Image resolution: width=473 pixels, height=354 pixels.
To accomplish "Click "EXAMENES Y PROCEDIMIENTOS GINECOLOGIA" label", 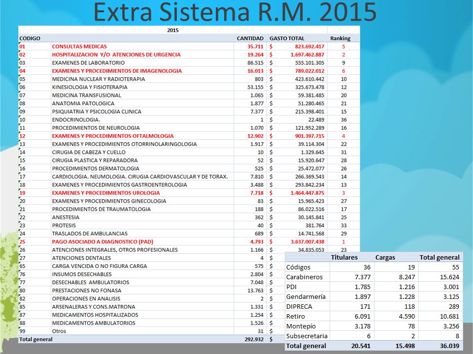I will click(109, 201).
